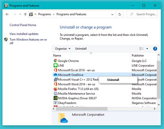Open the recent locations dropdown arrow
The height and width of the screenshot is (129, 164).
20,14
